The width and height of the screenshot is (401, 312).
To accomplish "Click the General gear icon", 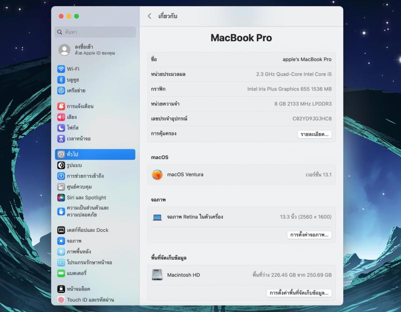I will [61, 154].
